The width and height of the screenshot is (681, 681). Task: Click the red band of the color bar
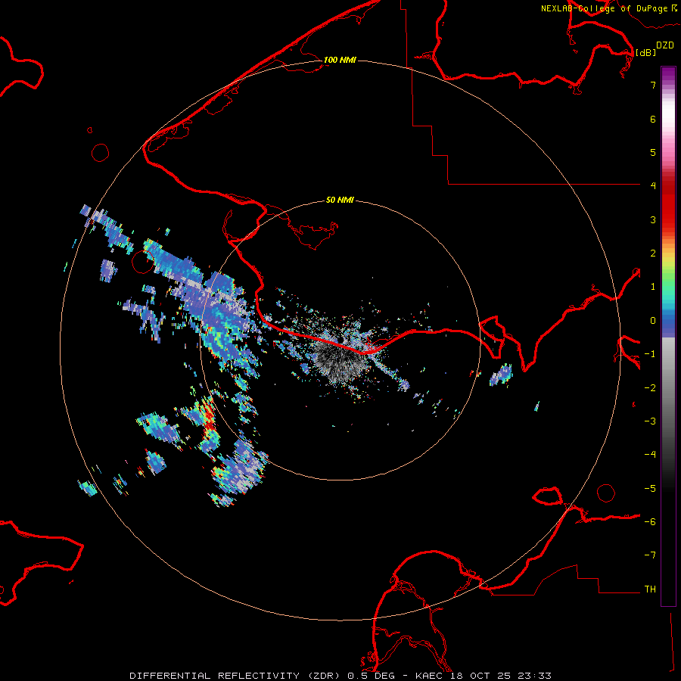(x=668, y=202)
